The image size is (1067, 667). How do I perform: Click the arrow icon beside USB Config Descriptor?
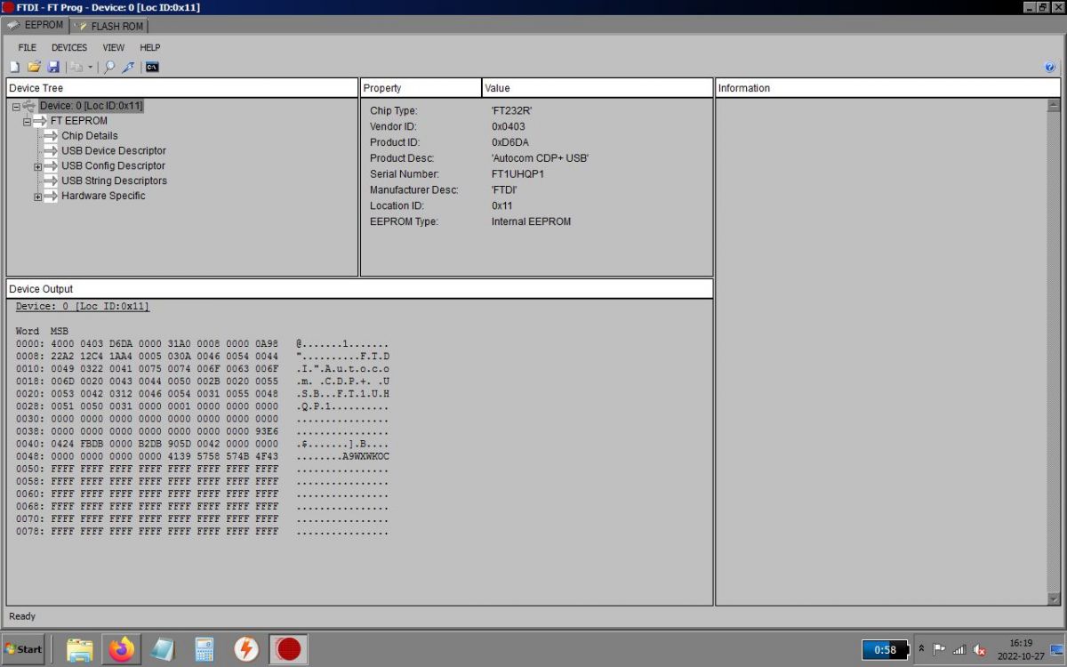(51, 166)
